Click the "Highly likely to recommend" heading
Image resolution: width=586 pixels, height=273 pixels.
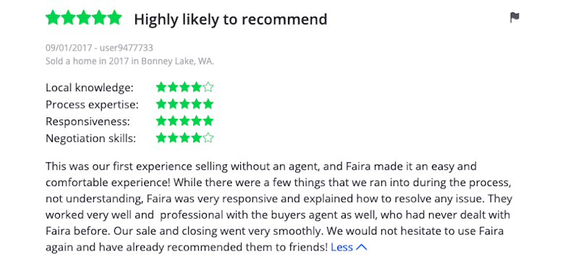tap(231, 19)
